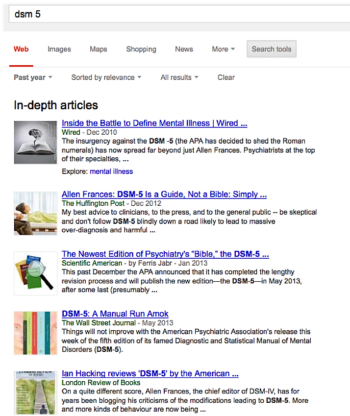
Task: Switch to the Web tab
Action: click(21, 49)
